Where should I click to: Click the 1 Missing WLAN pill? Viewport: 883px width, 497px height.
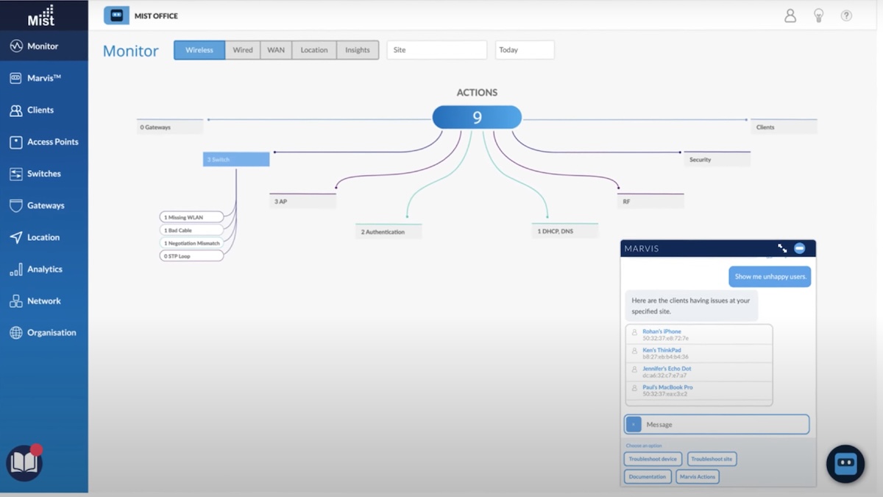191,217
